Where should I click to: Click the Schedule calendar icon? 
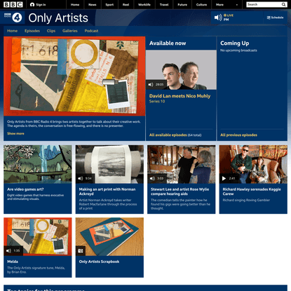pyautogui.click(x=269, y=18)
